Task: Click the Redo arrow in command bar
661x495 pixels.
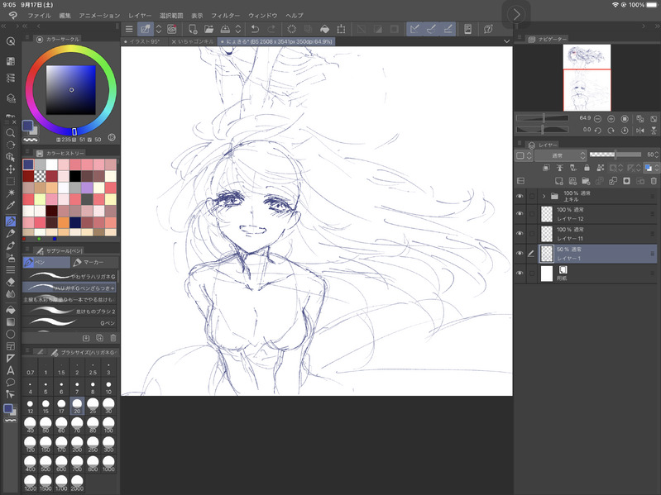Action: tap(272, 29)
